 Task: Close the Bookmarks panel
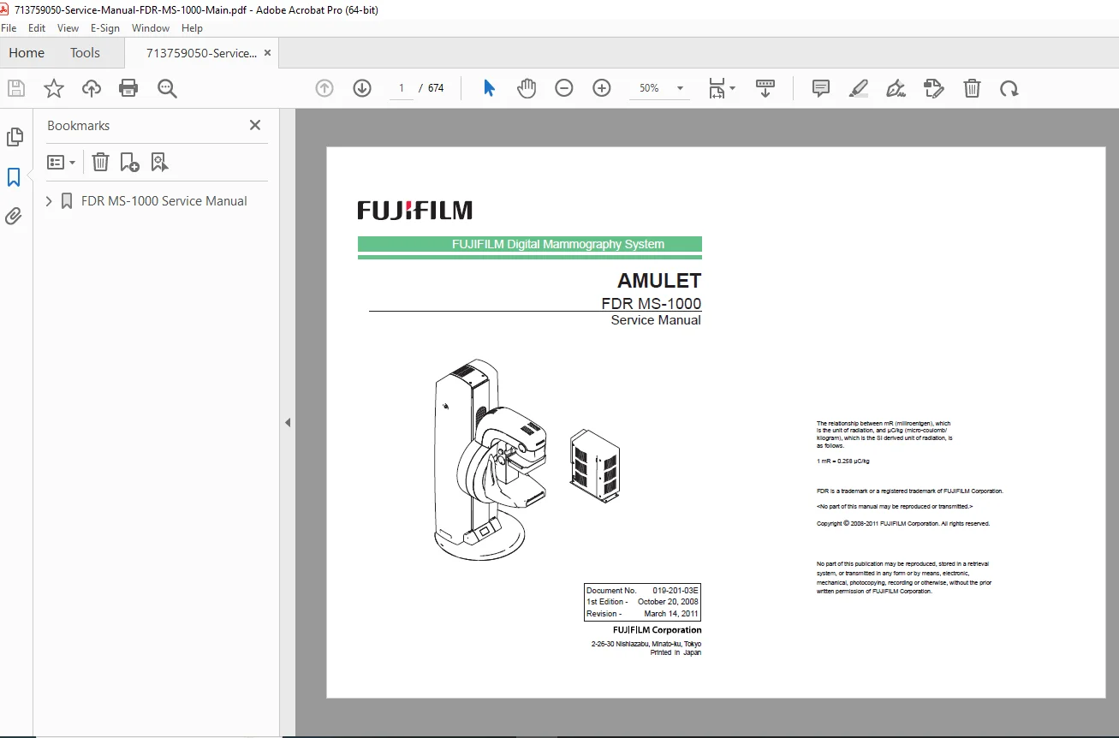[255, 125]
